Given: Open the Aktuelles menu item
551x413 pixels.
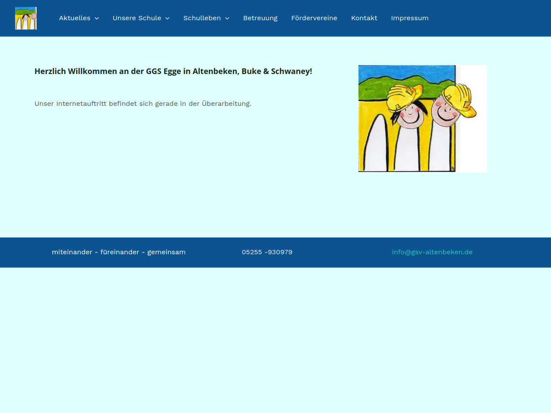Looking at the screenshot, I should coord(74,18).
